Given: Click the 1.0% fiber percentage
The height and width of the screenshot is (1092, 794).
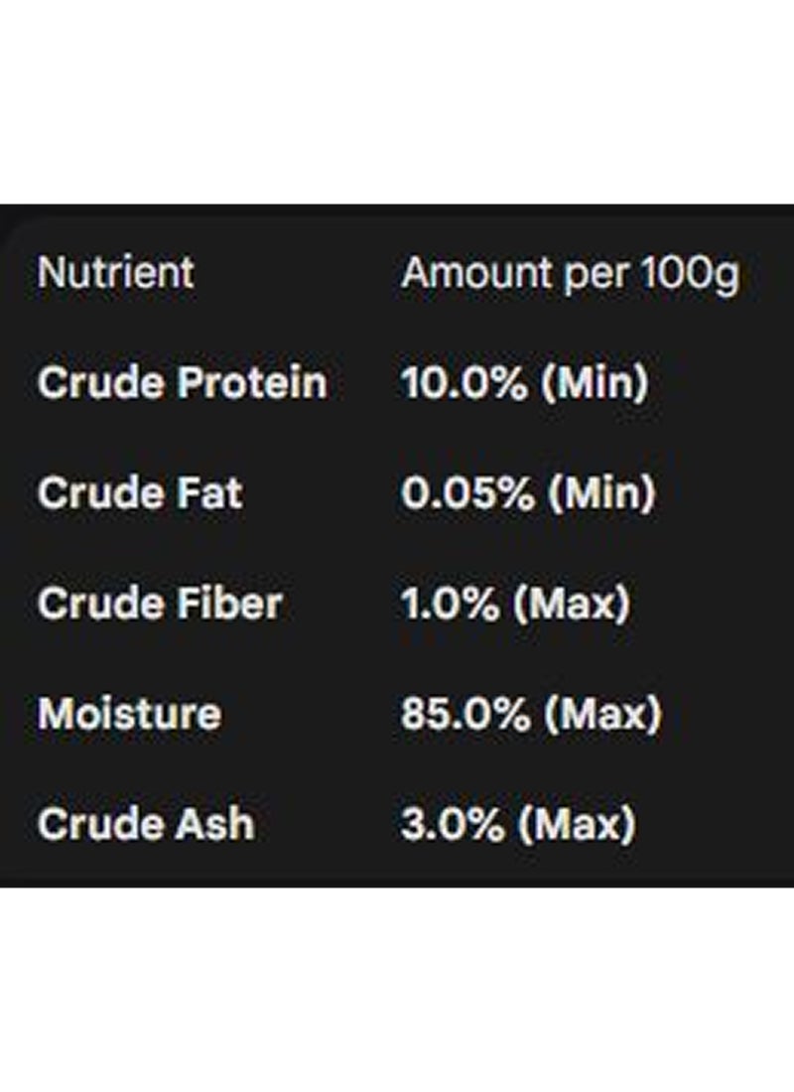Looking at the screenshot, I should [x=450, y=603].
